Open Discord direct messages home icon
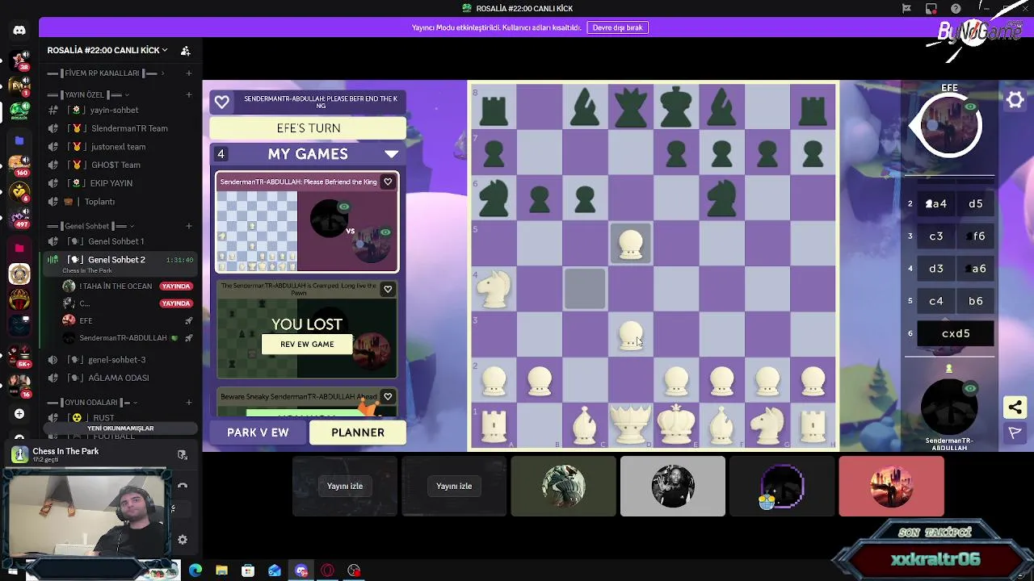1034x581 pixels. 19,30
